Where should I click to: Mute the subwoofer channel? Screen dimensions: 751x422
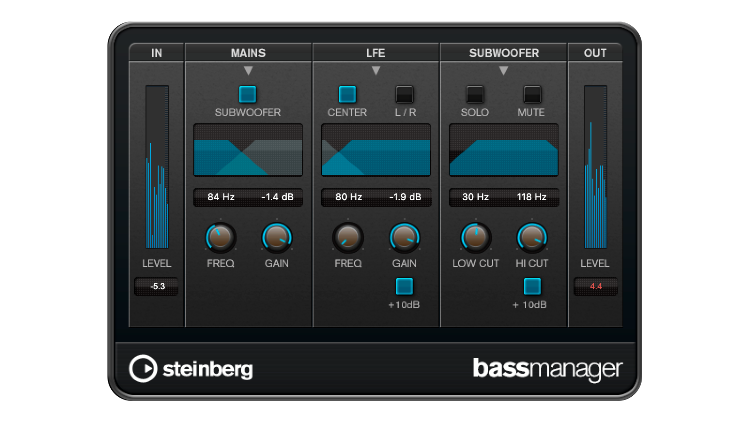532,94
